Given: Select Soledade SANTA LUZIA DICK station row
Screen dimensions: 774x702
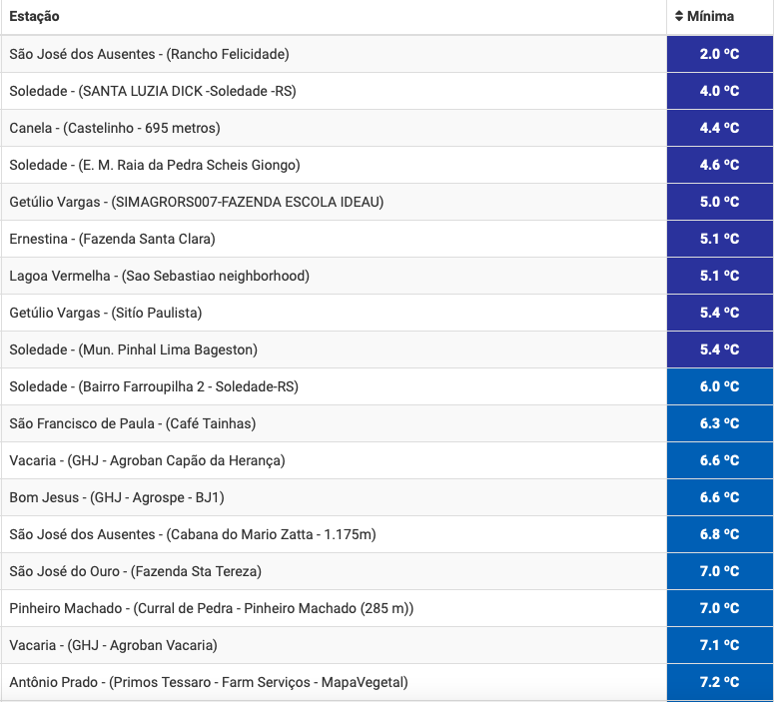Looking at the screenshot, I should (387, 91).
